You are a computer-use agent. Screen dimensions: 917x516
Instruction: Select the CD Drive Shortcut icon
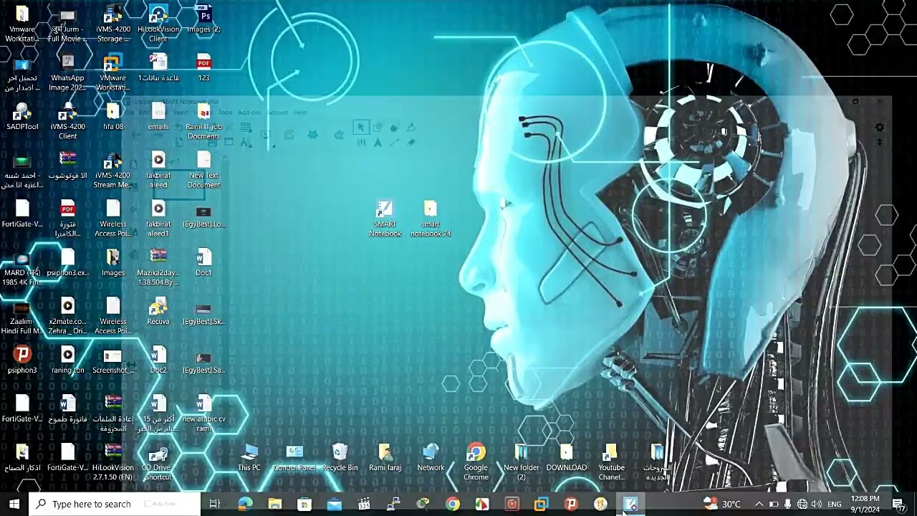158,462
